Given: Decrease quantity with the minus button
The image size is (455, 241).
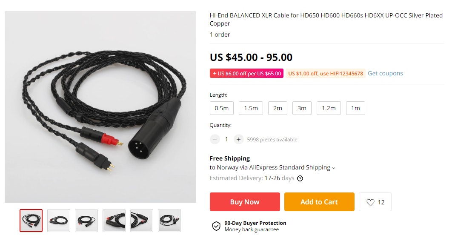Looking at the screenshot, I should (x=215, y=139).
